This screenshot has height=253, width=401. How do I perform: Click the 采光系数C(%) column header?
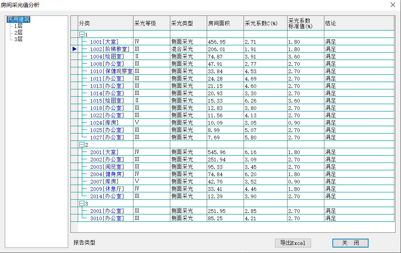(265, 23)
